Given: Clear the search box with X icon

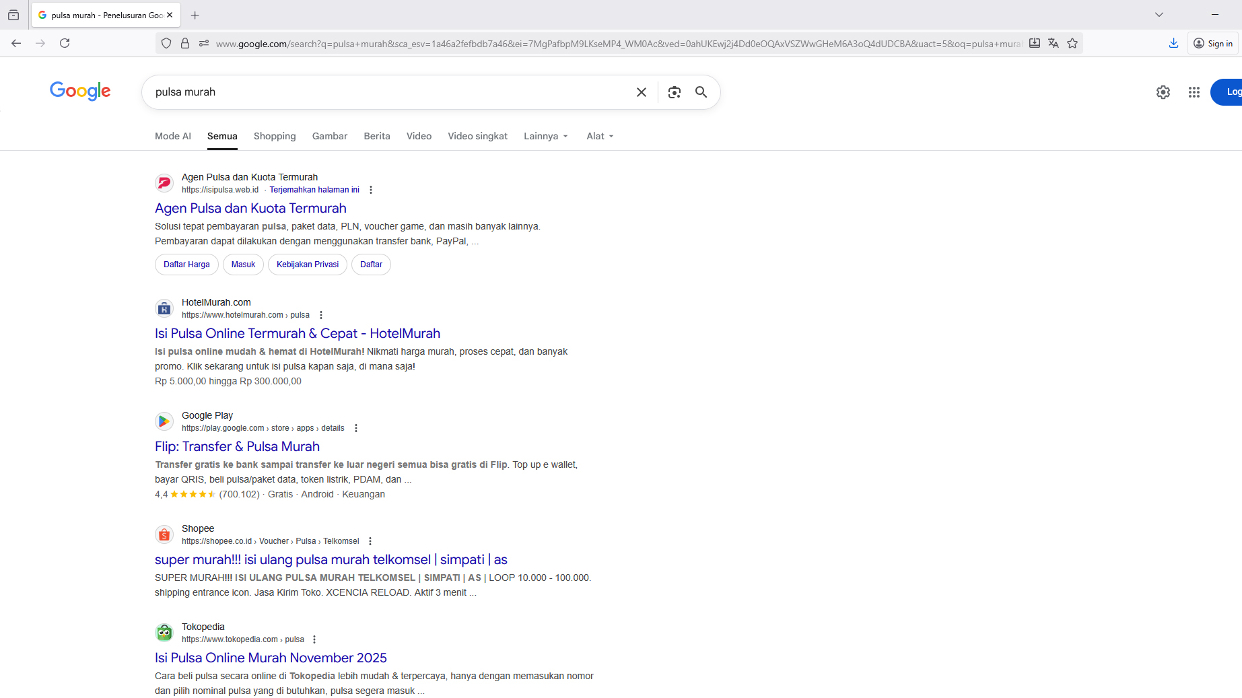Looking at the screenshot, I should pos(641,92).
